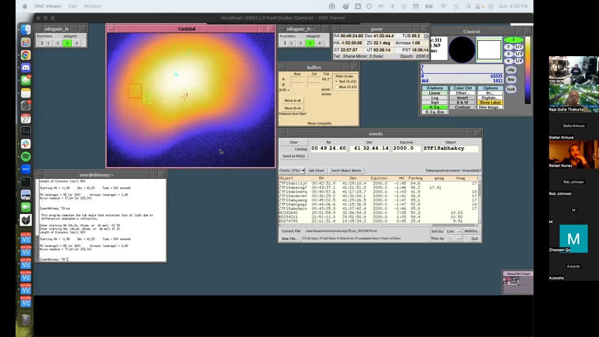Open the AddOns... menu
The image size is (599, 337).
coord(472,231)
